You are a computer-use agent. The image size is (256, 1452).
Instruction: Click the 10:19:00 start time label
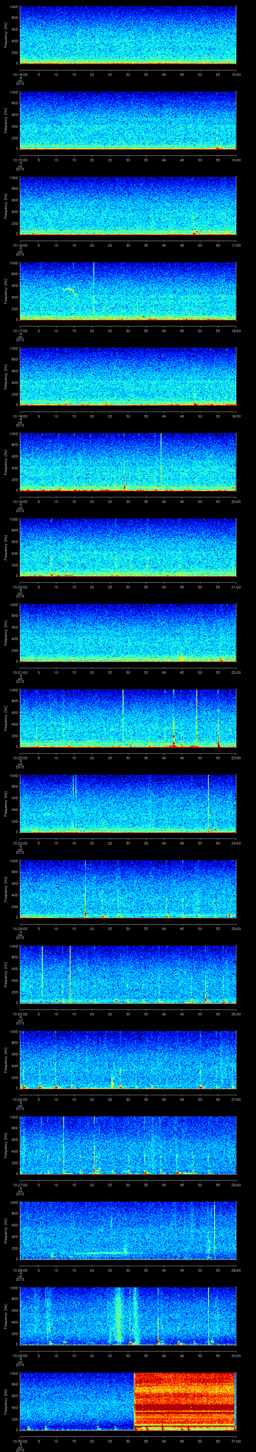(20, 502)
